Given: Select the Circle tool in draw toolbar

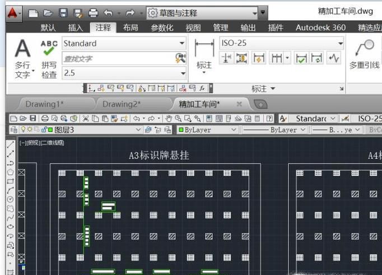Looking at the screenshot, I should click(11, 199).
